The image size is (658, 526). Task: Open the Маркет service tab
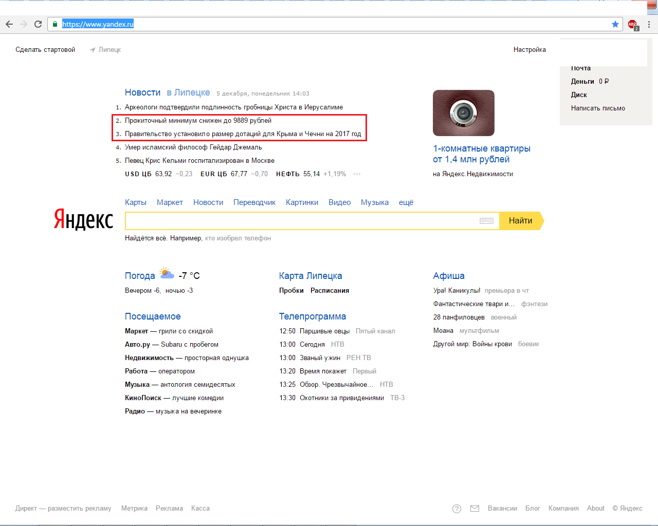(170, 202)
